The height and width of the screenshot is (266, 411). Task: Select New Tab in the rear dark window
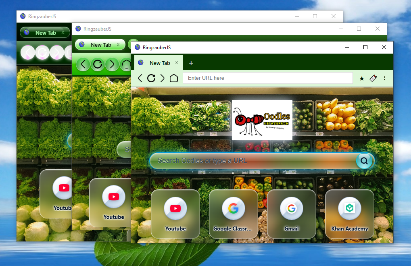tap(45, 33)
